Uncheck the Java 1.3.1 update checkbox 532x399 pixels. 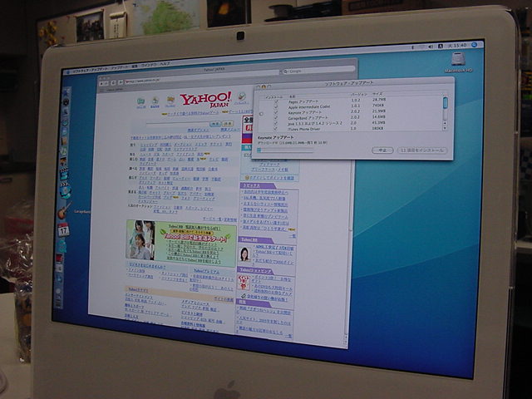point(275,124)
